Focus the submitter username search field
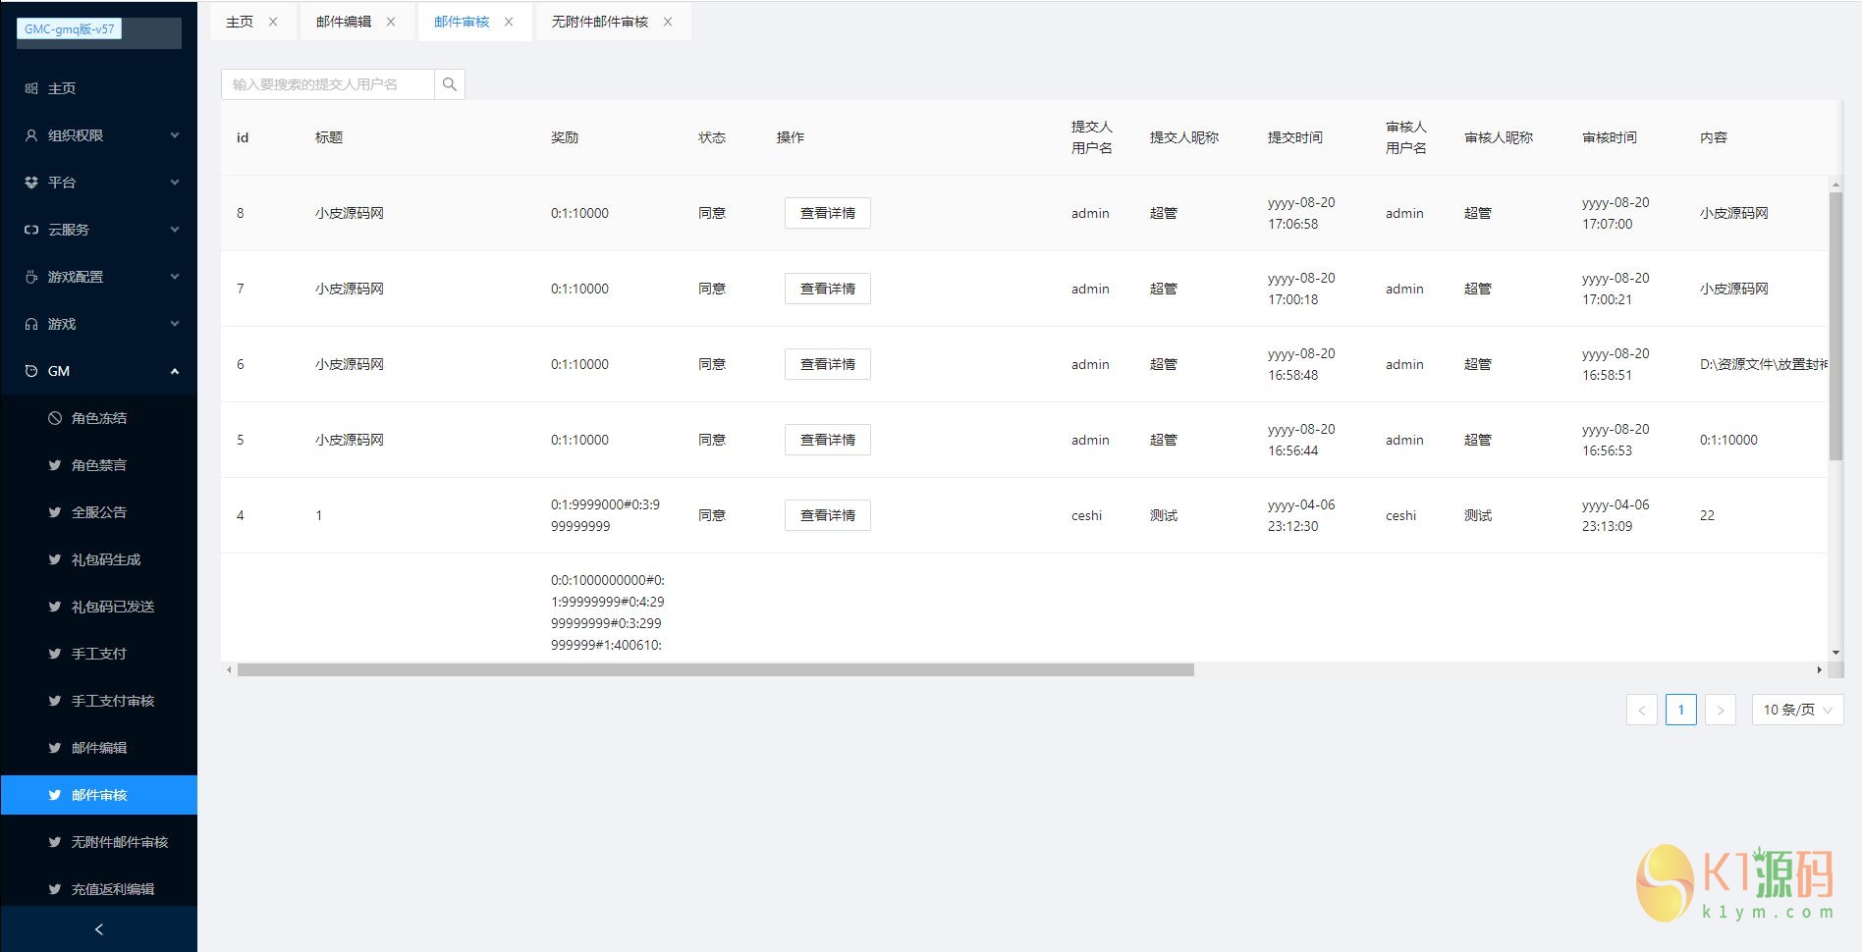This screenshot has width=1862, height=952. 328,84
